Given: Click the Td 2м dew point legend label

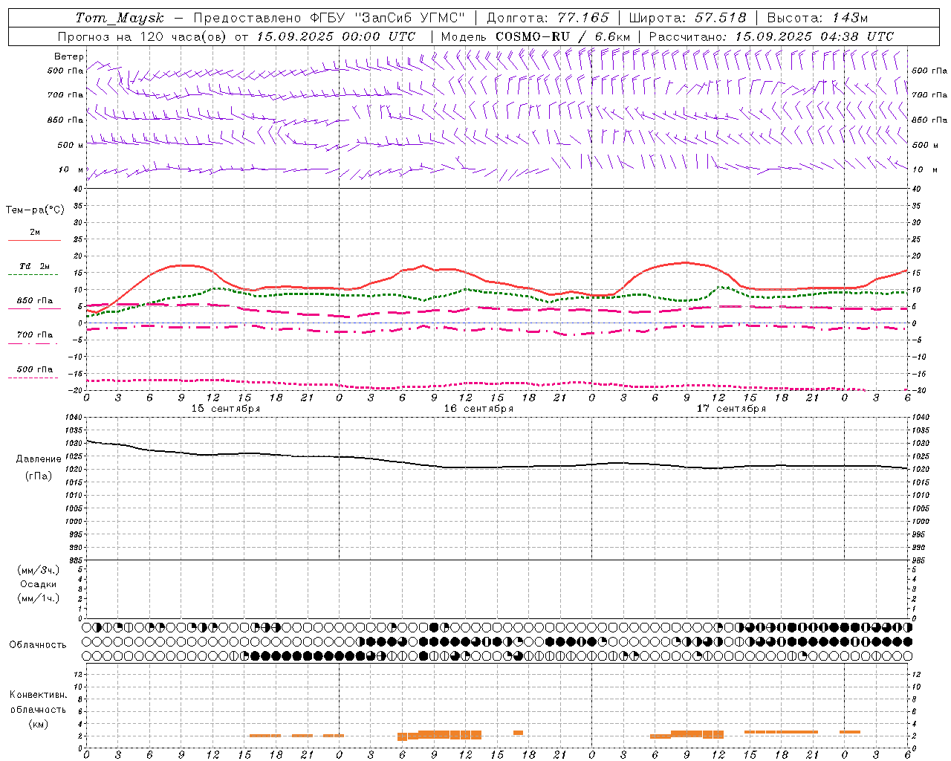Looking at the screenshot, I should click(35, 266).
